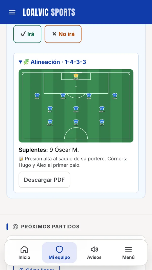Open the hamburger menu in the header

click(x=12, y=12)
